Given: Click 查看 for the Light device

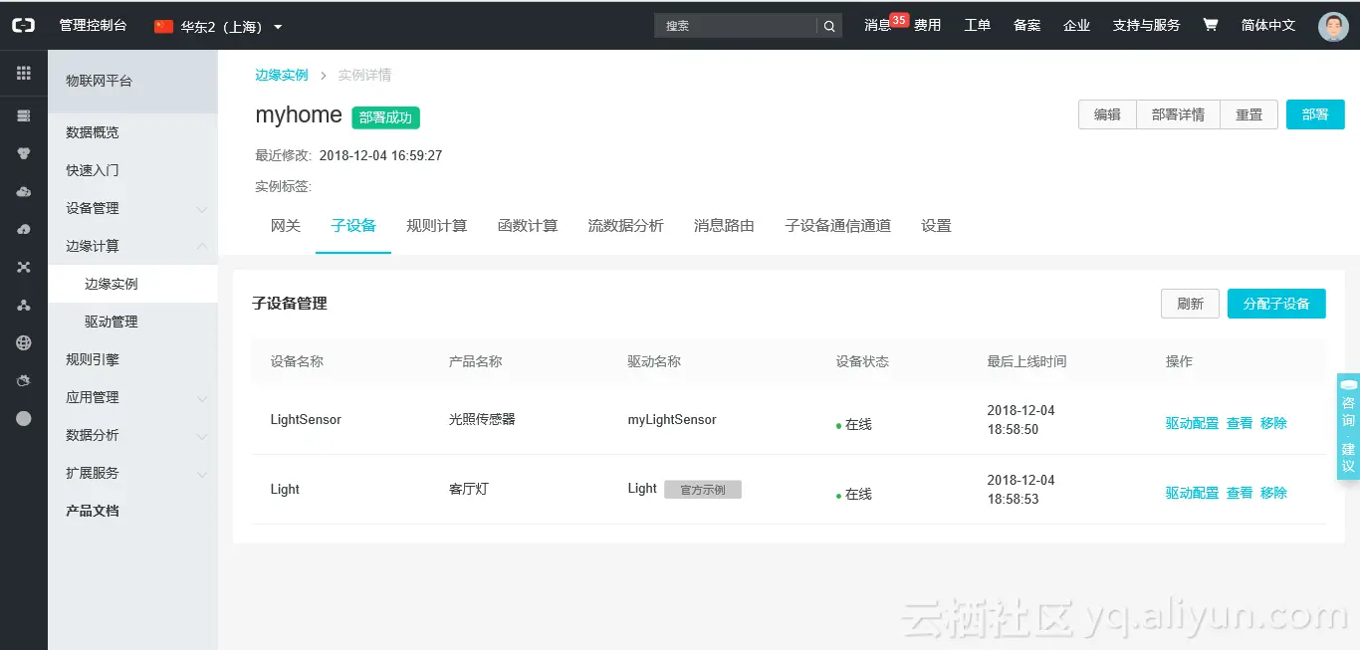Looking at the screenshot, I should tap(1240, 493).
